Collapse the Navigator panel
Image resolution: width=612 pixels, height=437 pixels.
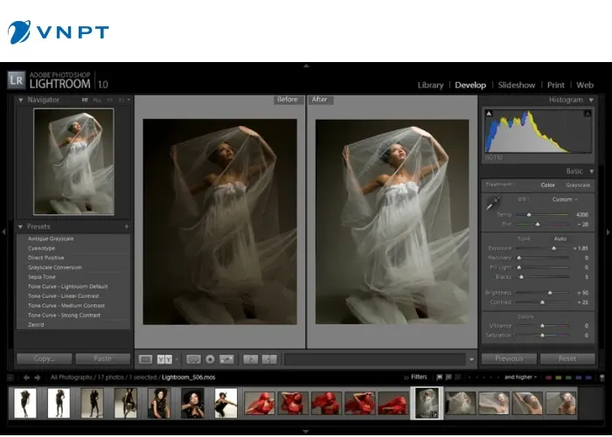(21, 101)
